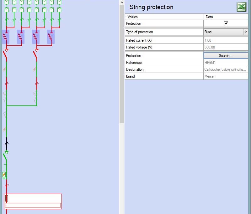Click the black cable marker above AC switch
Viewport: 251px width, 214px height.
tap(7, 144)
